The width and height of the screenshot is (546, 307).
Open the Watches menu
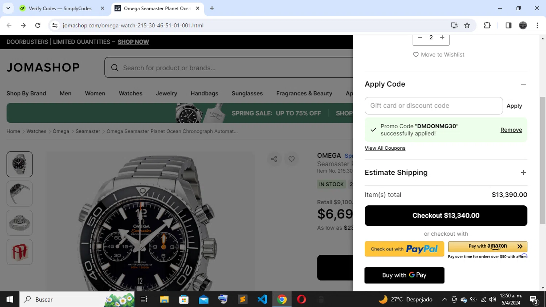[x=130, y=94]
